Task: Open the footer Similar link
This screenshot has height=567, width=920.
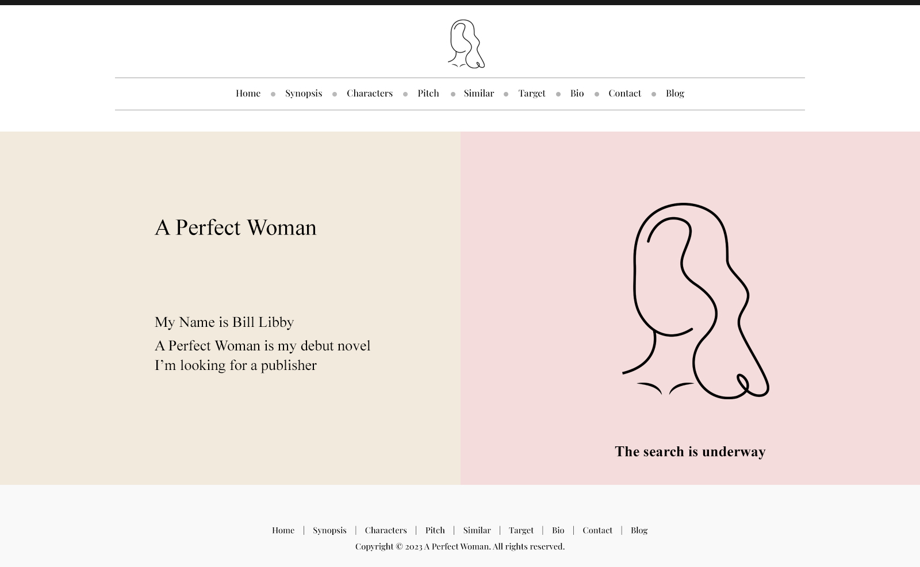Action: (477, 530)
